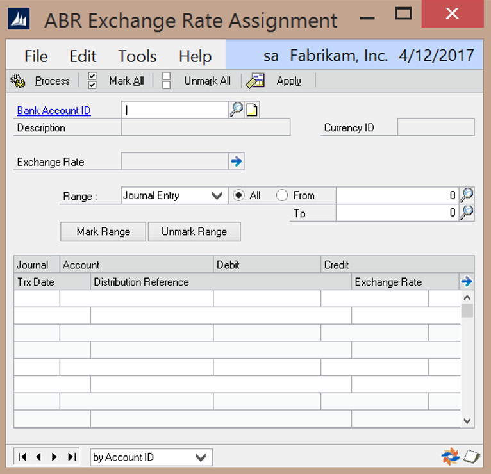Follow the Bank Account ID link
Image resolution: width=491 pixels, height=474 pixels.
(x=54, y=111)
